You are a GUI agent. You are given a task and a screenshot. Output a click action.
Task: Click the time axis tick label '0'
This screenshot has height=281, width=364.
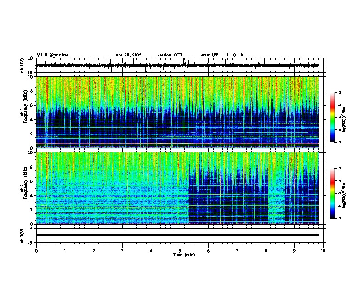click(x=36, y=251)
